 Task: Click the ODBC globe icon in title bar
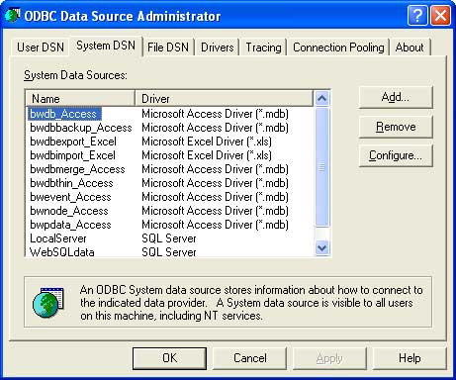(x=13, y=15)
